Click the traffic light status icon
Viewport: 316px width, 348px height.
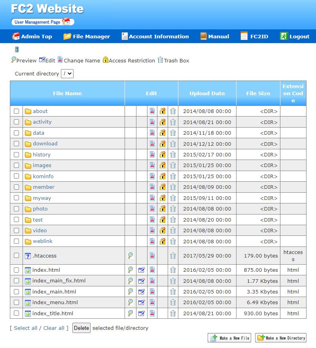(17, 49)
